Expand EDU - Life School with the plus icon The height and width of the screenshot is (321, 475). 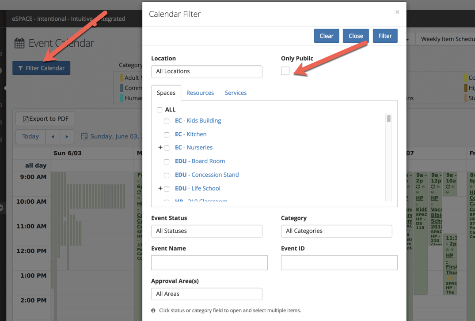160,188
